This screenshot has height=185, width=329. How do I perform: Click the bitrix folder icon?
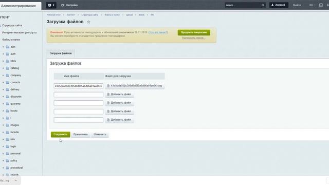(x=8, y=61)
